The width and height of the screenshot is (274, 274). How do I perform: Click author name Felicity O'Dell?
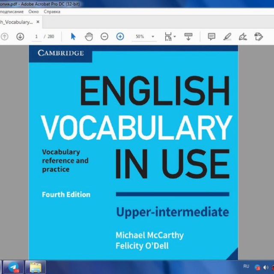coord(142,246)
